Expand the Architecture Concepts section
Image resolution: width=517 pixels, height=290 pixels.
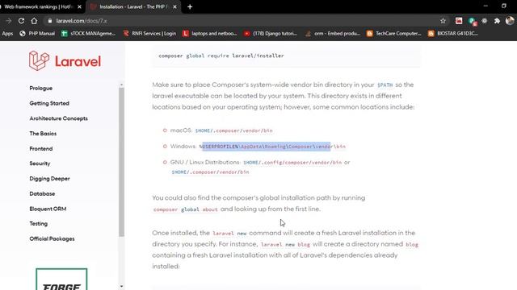[x=58, y=118]
